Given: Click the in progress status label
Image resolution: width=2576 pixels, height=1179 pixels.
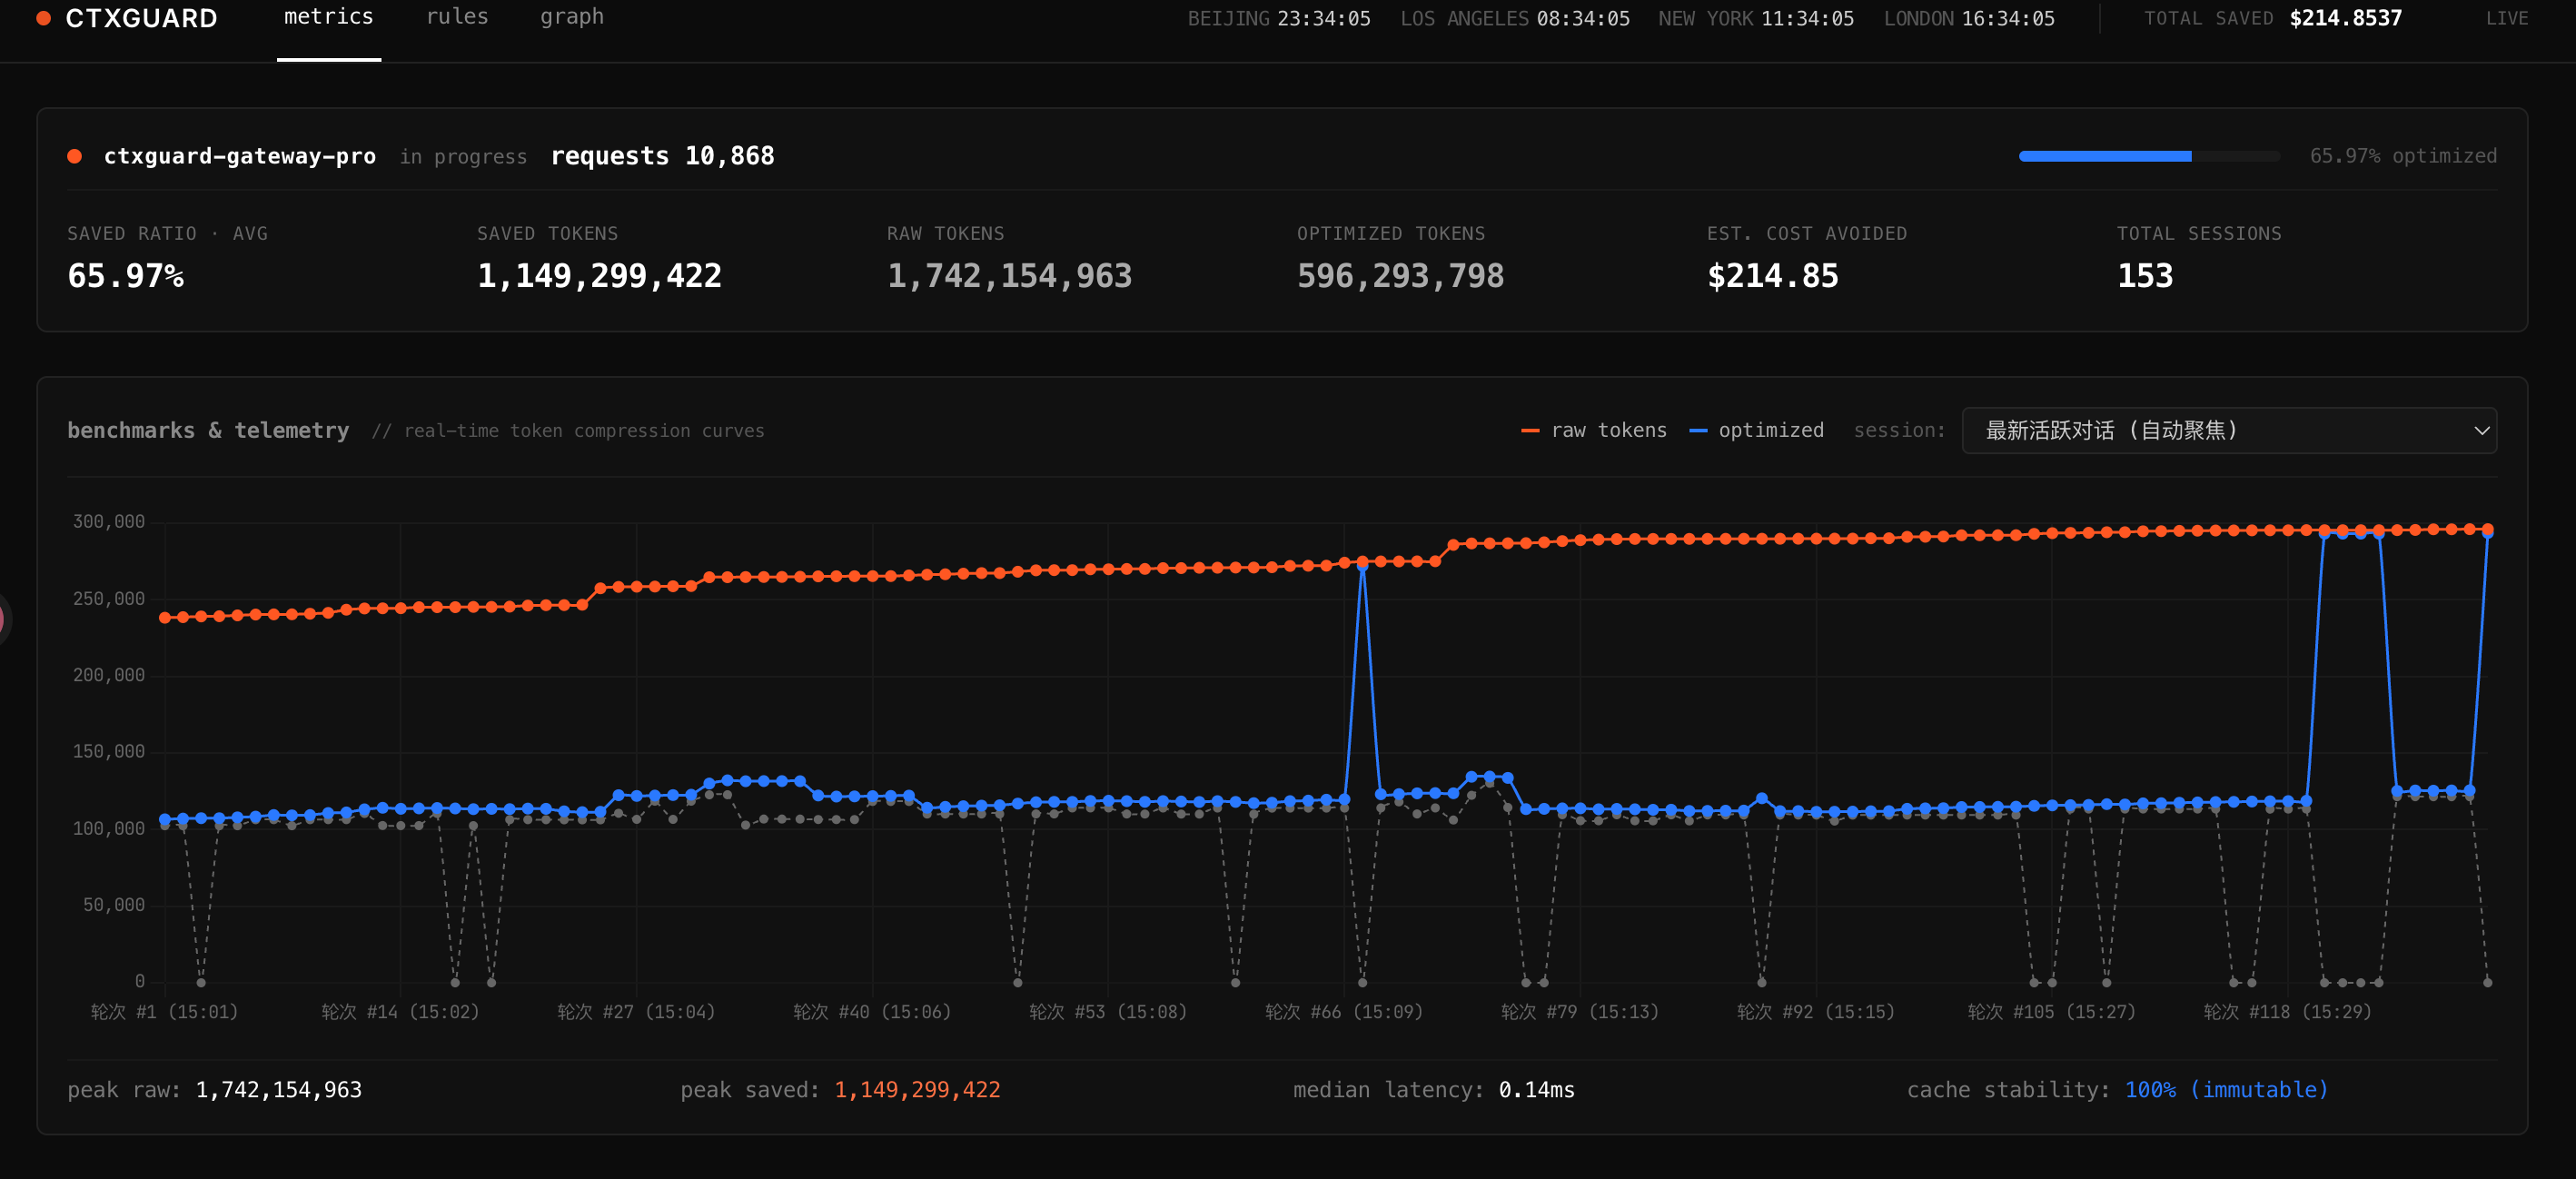Looking at the screenshot, I should coord(463,157).
